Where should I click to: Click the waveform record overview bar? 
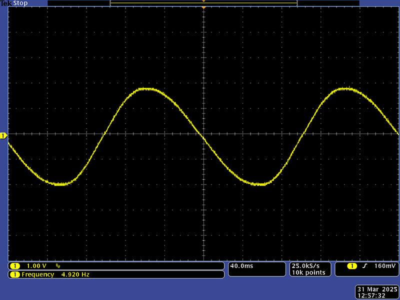[203, 3]
